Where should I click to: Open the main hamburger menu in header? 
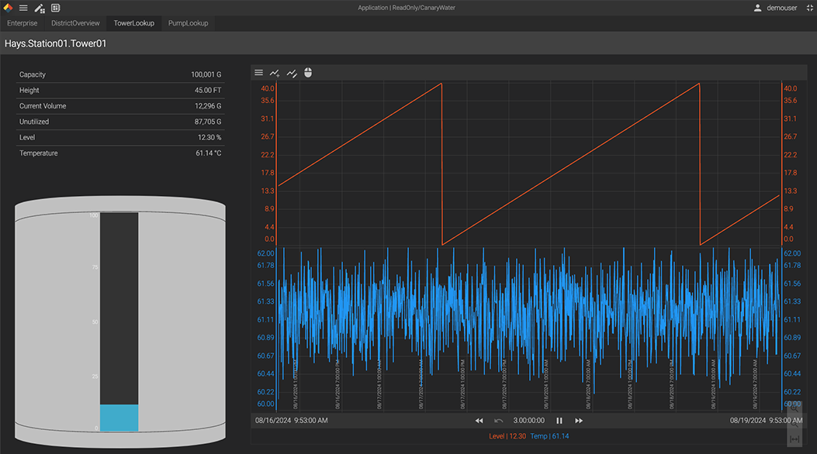[23, 8]
